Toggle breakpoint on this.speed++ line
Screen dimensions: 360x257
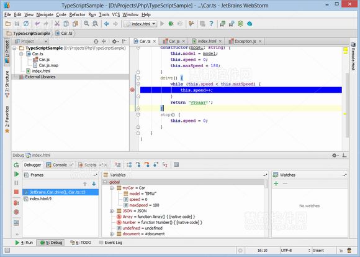[x=132, y=90]
